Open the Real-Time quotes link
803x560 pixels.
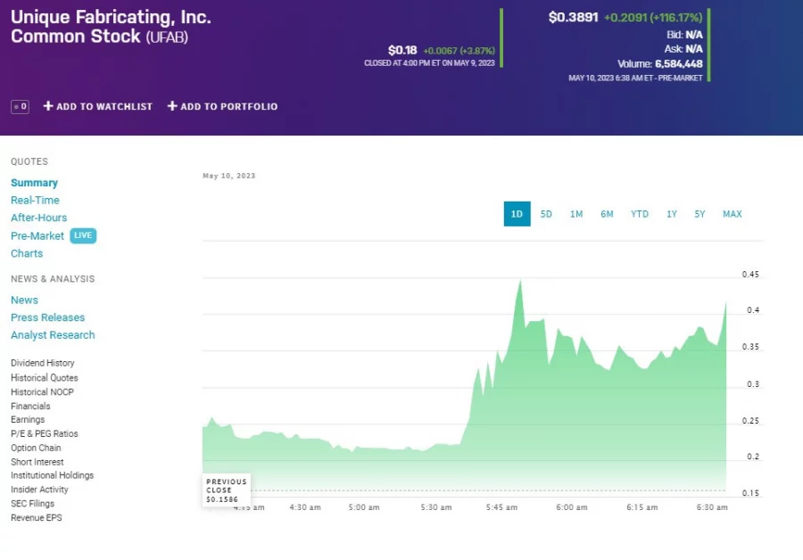point(35,201)
